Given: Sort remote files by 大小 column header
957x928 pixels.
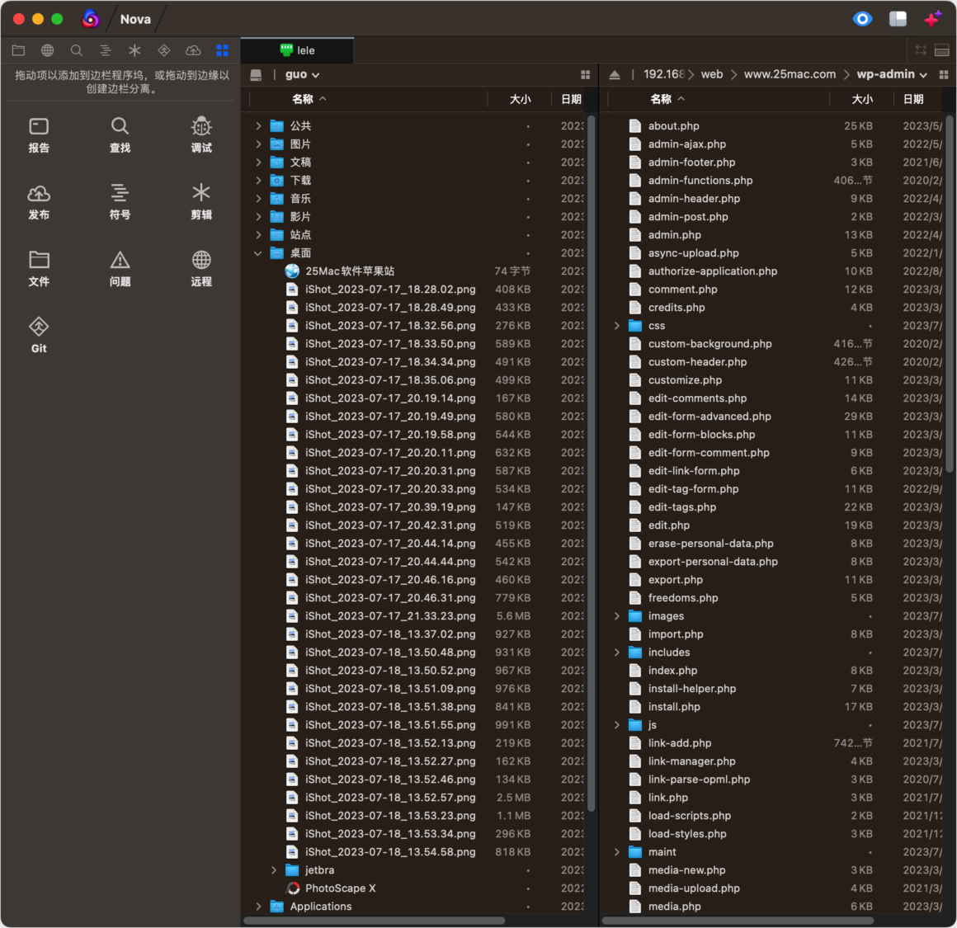Looking at the screenshot, I should click(x=862, y=99).
